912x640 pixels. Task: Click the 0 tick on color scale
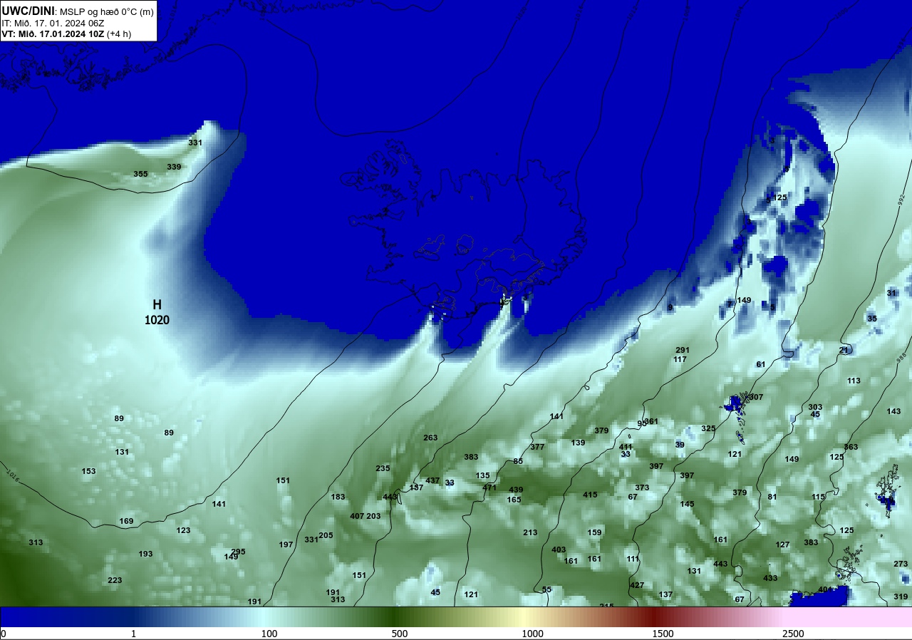pos(3,634)
